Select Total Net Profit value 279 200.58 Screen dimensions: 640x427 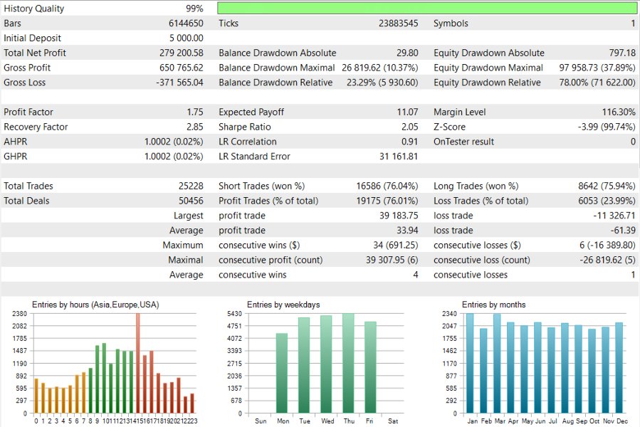point(182,53)
